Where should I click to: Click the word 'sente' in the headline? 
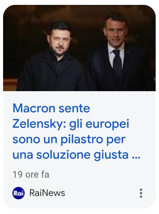click(74, 108)
